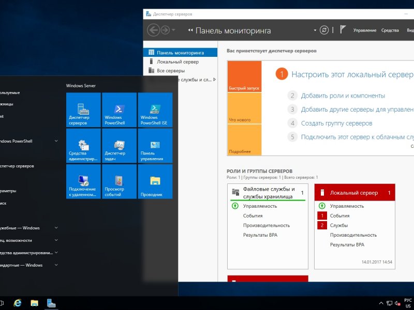The image size is (414, 310).
Task: Open Диспетчер серверов entry in Start app list
Action: pyautogui.click(x=17, y=166)
